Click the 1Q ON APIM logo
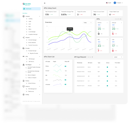This screenshot has height=124, width=128. point(27,4)
